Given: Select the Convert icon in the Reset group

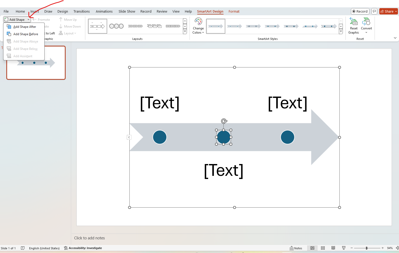Looking at the screenshot, I should [366, 25].
